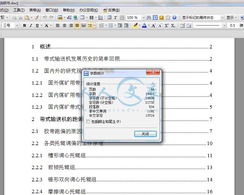This screenshot has height=195, width=244.
Task: Open the Find binoculars tool
Action: 149,17
